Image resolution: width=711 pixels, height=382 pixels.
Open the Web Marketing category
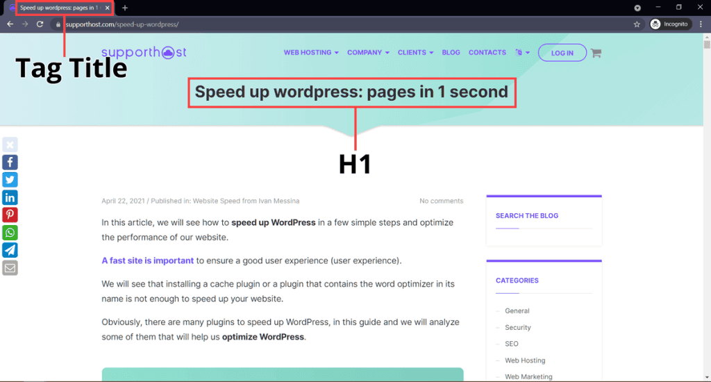pyautogui.click(x=528, y=376)
